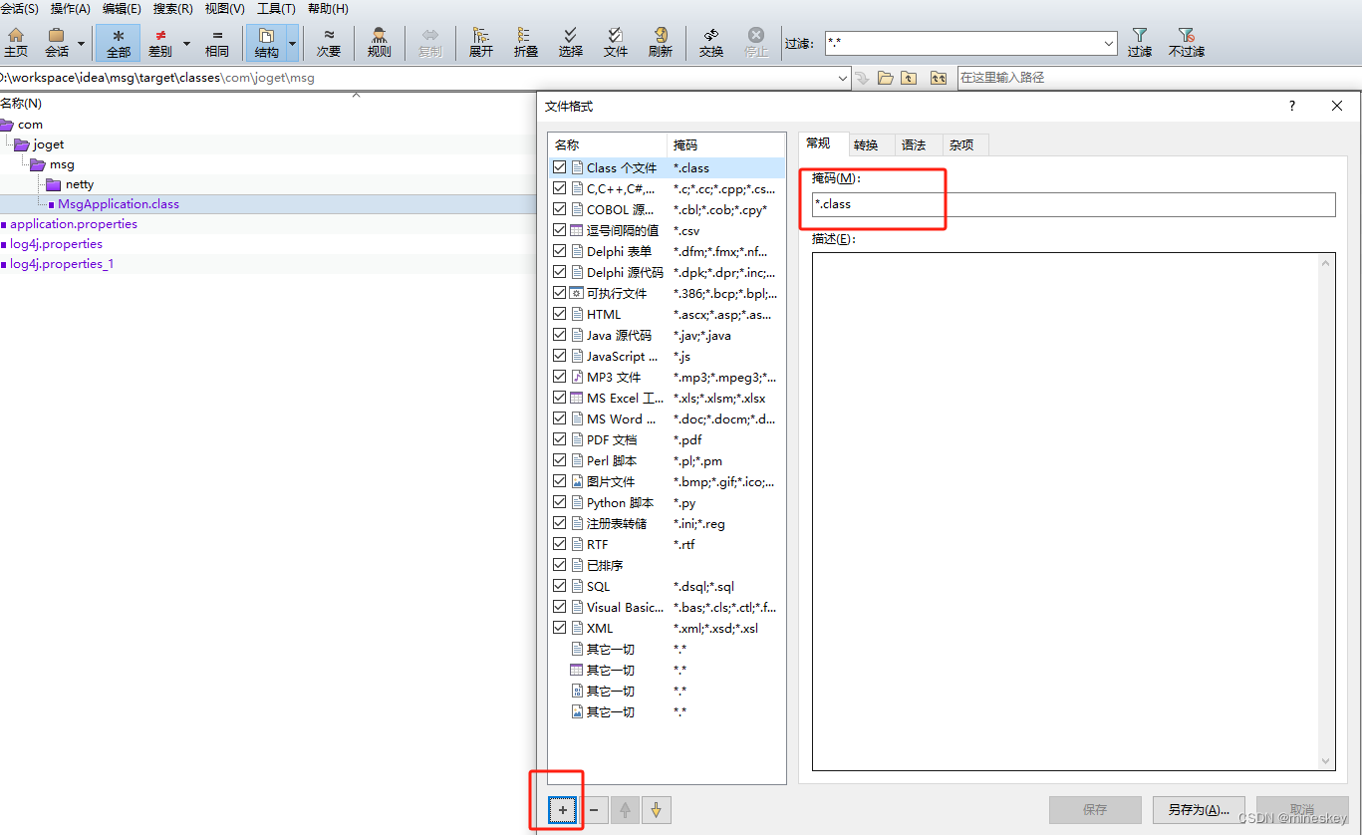
Task: Open the 结构 toolbar dropdown arrow
Action: 292,43
